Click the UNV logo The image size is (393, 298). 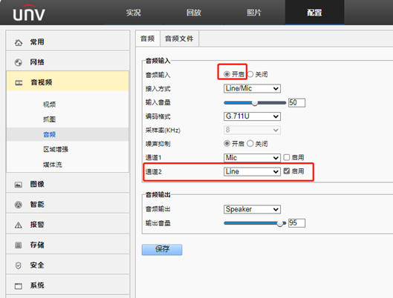click(x=29, y=13)
